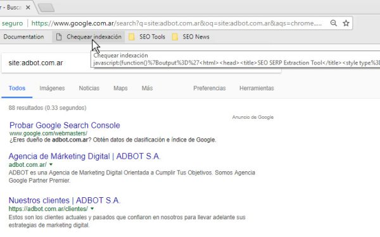Open the Documentation bookmark
Image resolution: width=380 pixels, height=237 pixels.
23,37
